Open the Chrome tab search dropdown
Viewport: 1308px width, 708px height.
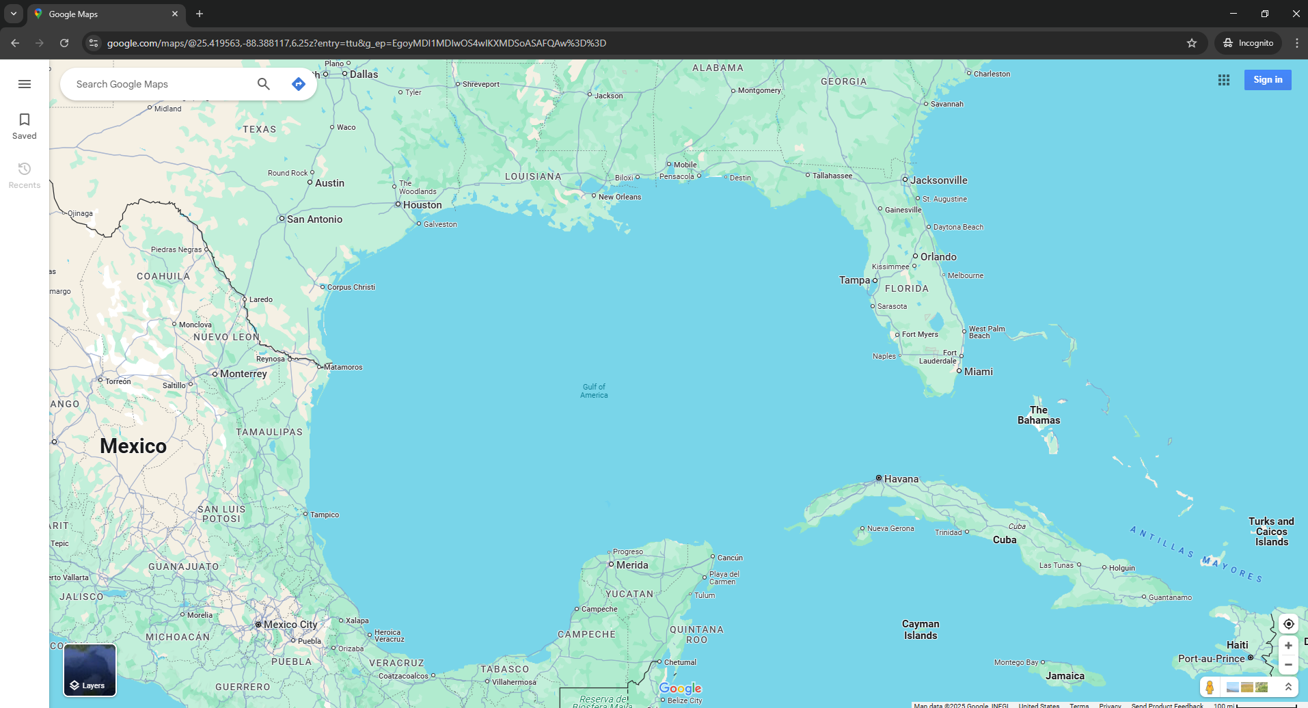point(14,14)
